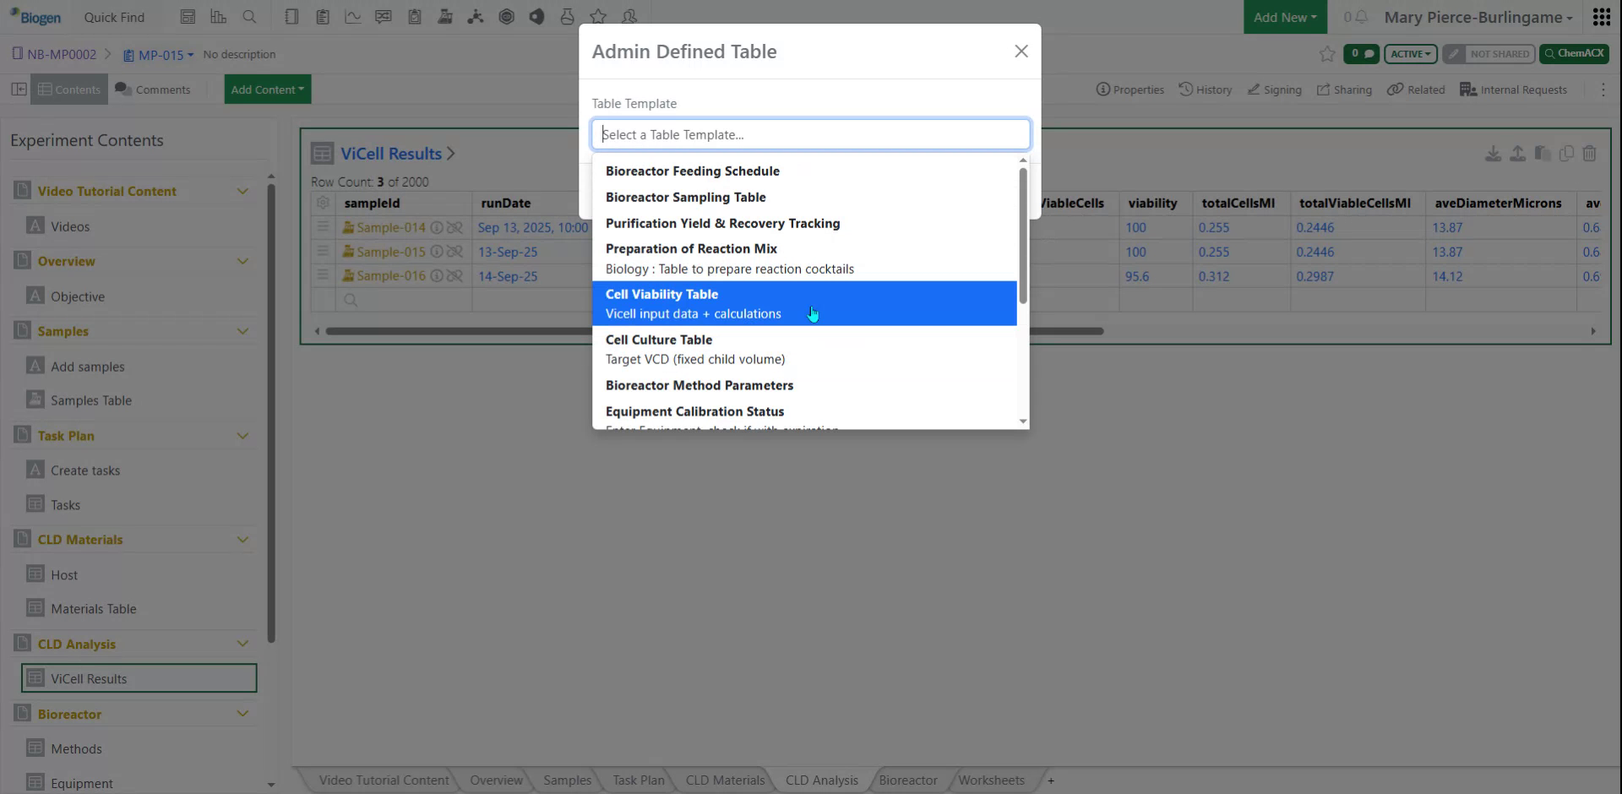Screen dimensions: 1622x794
Task: Click the lock editing pencil toggle
Action: [x=1453, y=53]
